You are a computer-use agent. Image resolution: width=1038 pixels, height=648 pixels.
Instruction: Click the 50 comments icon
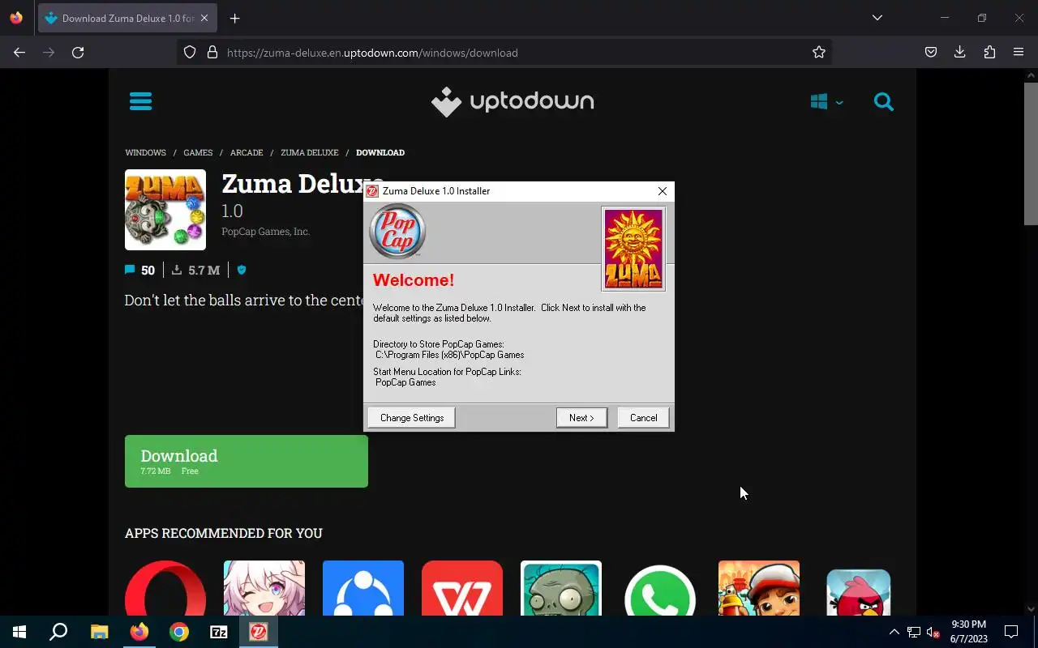[x=130, y=270]
